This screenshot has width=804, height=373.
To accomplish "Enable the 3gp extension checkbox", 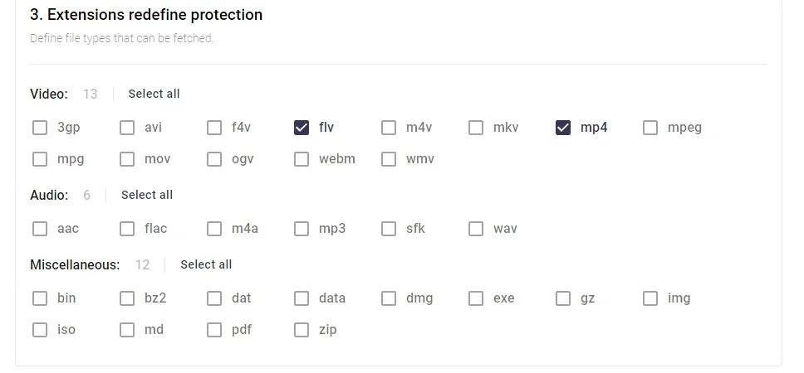I will [x=40, y=128].
